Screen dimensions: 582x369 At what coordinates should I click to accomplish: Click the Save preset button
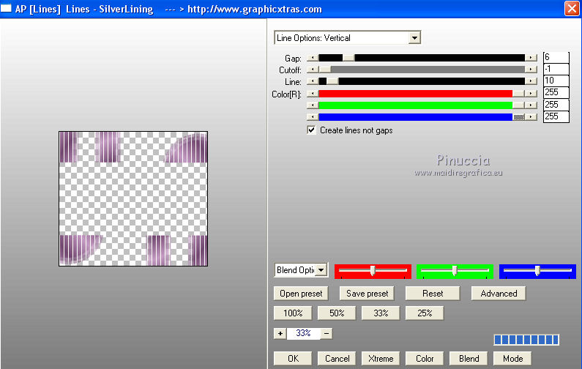pyautogui.click(x=367, y=294)
